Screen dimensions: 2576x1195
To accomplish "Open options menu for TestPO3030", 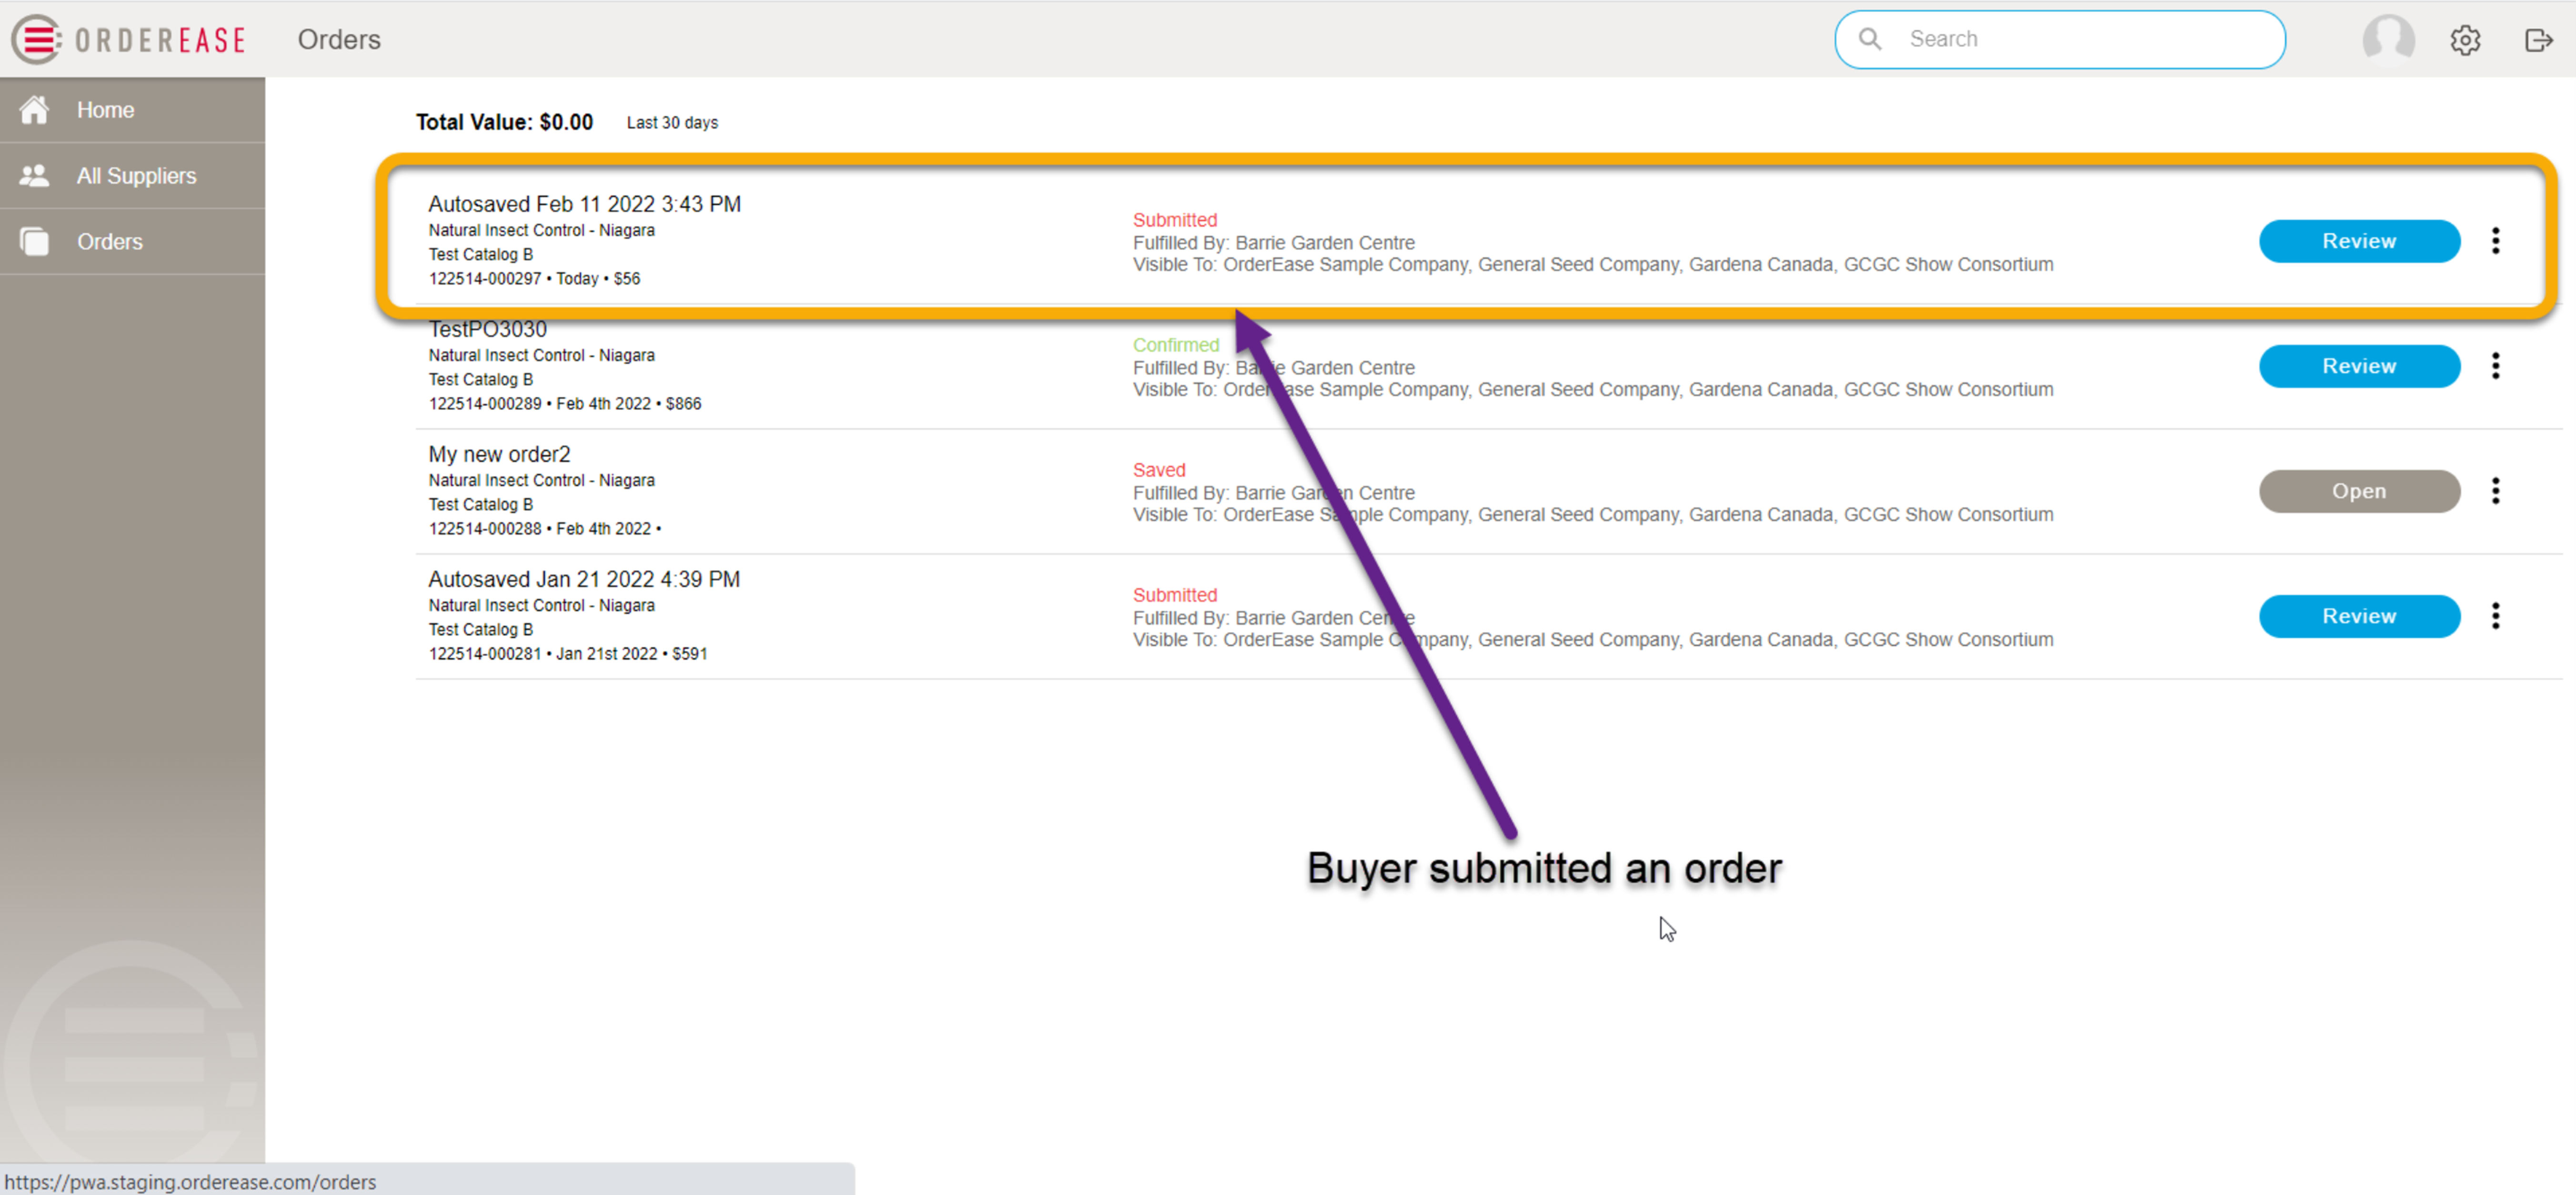I will pos(2496,366).
